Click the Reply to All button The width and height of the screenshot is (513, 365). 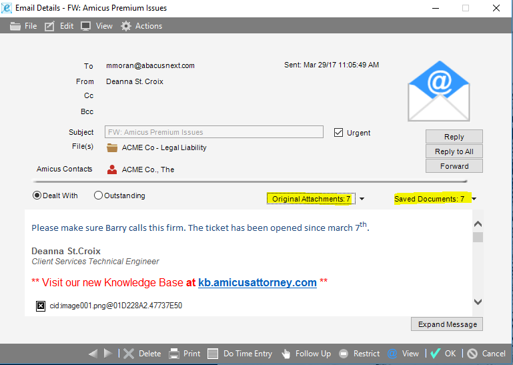[454, 151]
